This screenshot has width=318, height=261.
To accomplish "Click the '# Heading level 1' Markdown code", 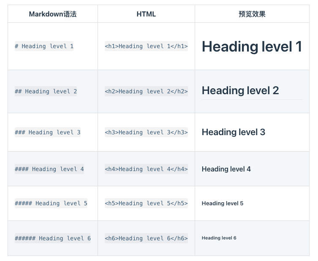I will [x=44, y=46].
